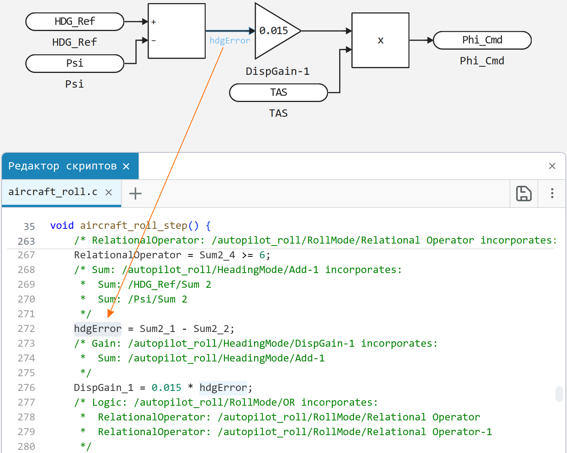
Task: Click the vertical scrollbar thumb in the code editor
Action: pyautogui.click(x=559, y=394)
